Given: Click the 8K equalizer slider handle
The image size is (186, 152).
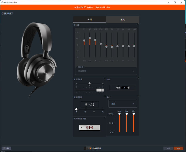Looking at the screenshot, I should 129,46.
